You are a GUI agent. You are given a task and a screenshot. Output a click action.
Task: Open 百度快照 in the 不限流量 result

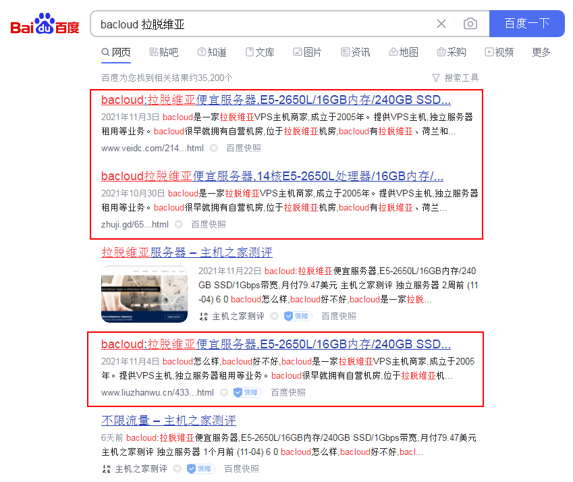click(242, 468)
